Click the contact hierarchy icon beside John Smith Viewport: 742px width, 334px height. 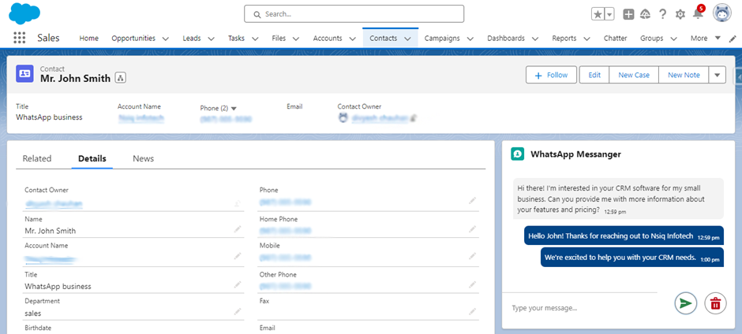[120, 79]
